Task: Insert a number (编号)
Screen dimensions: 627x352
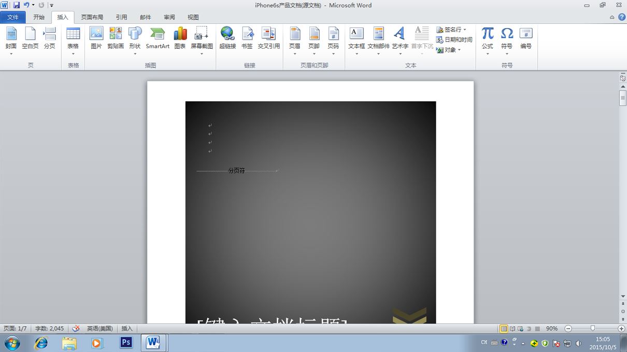Action: tap(526, 39)
